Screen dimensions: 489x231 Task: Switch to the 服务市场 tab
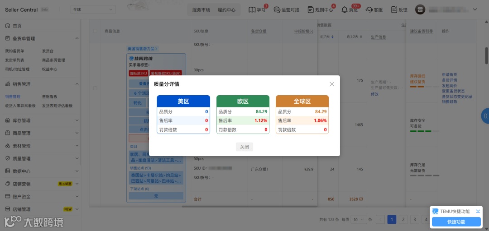201,9
